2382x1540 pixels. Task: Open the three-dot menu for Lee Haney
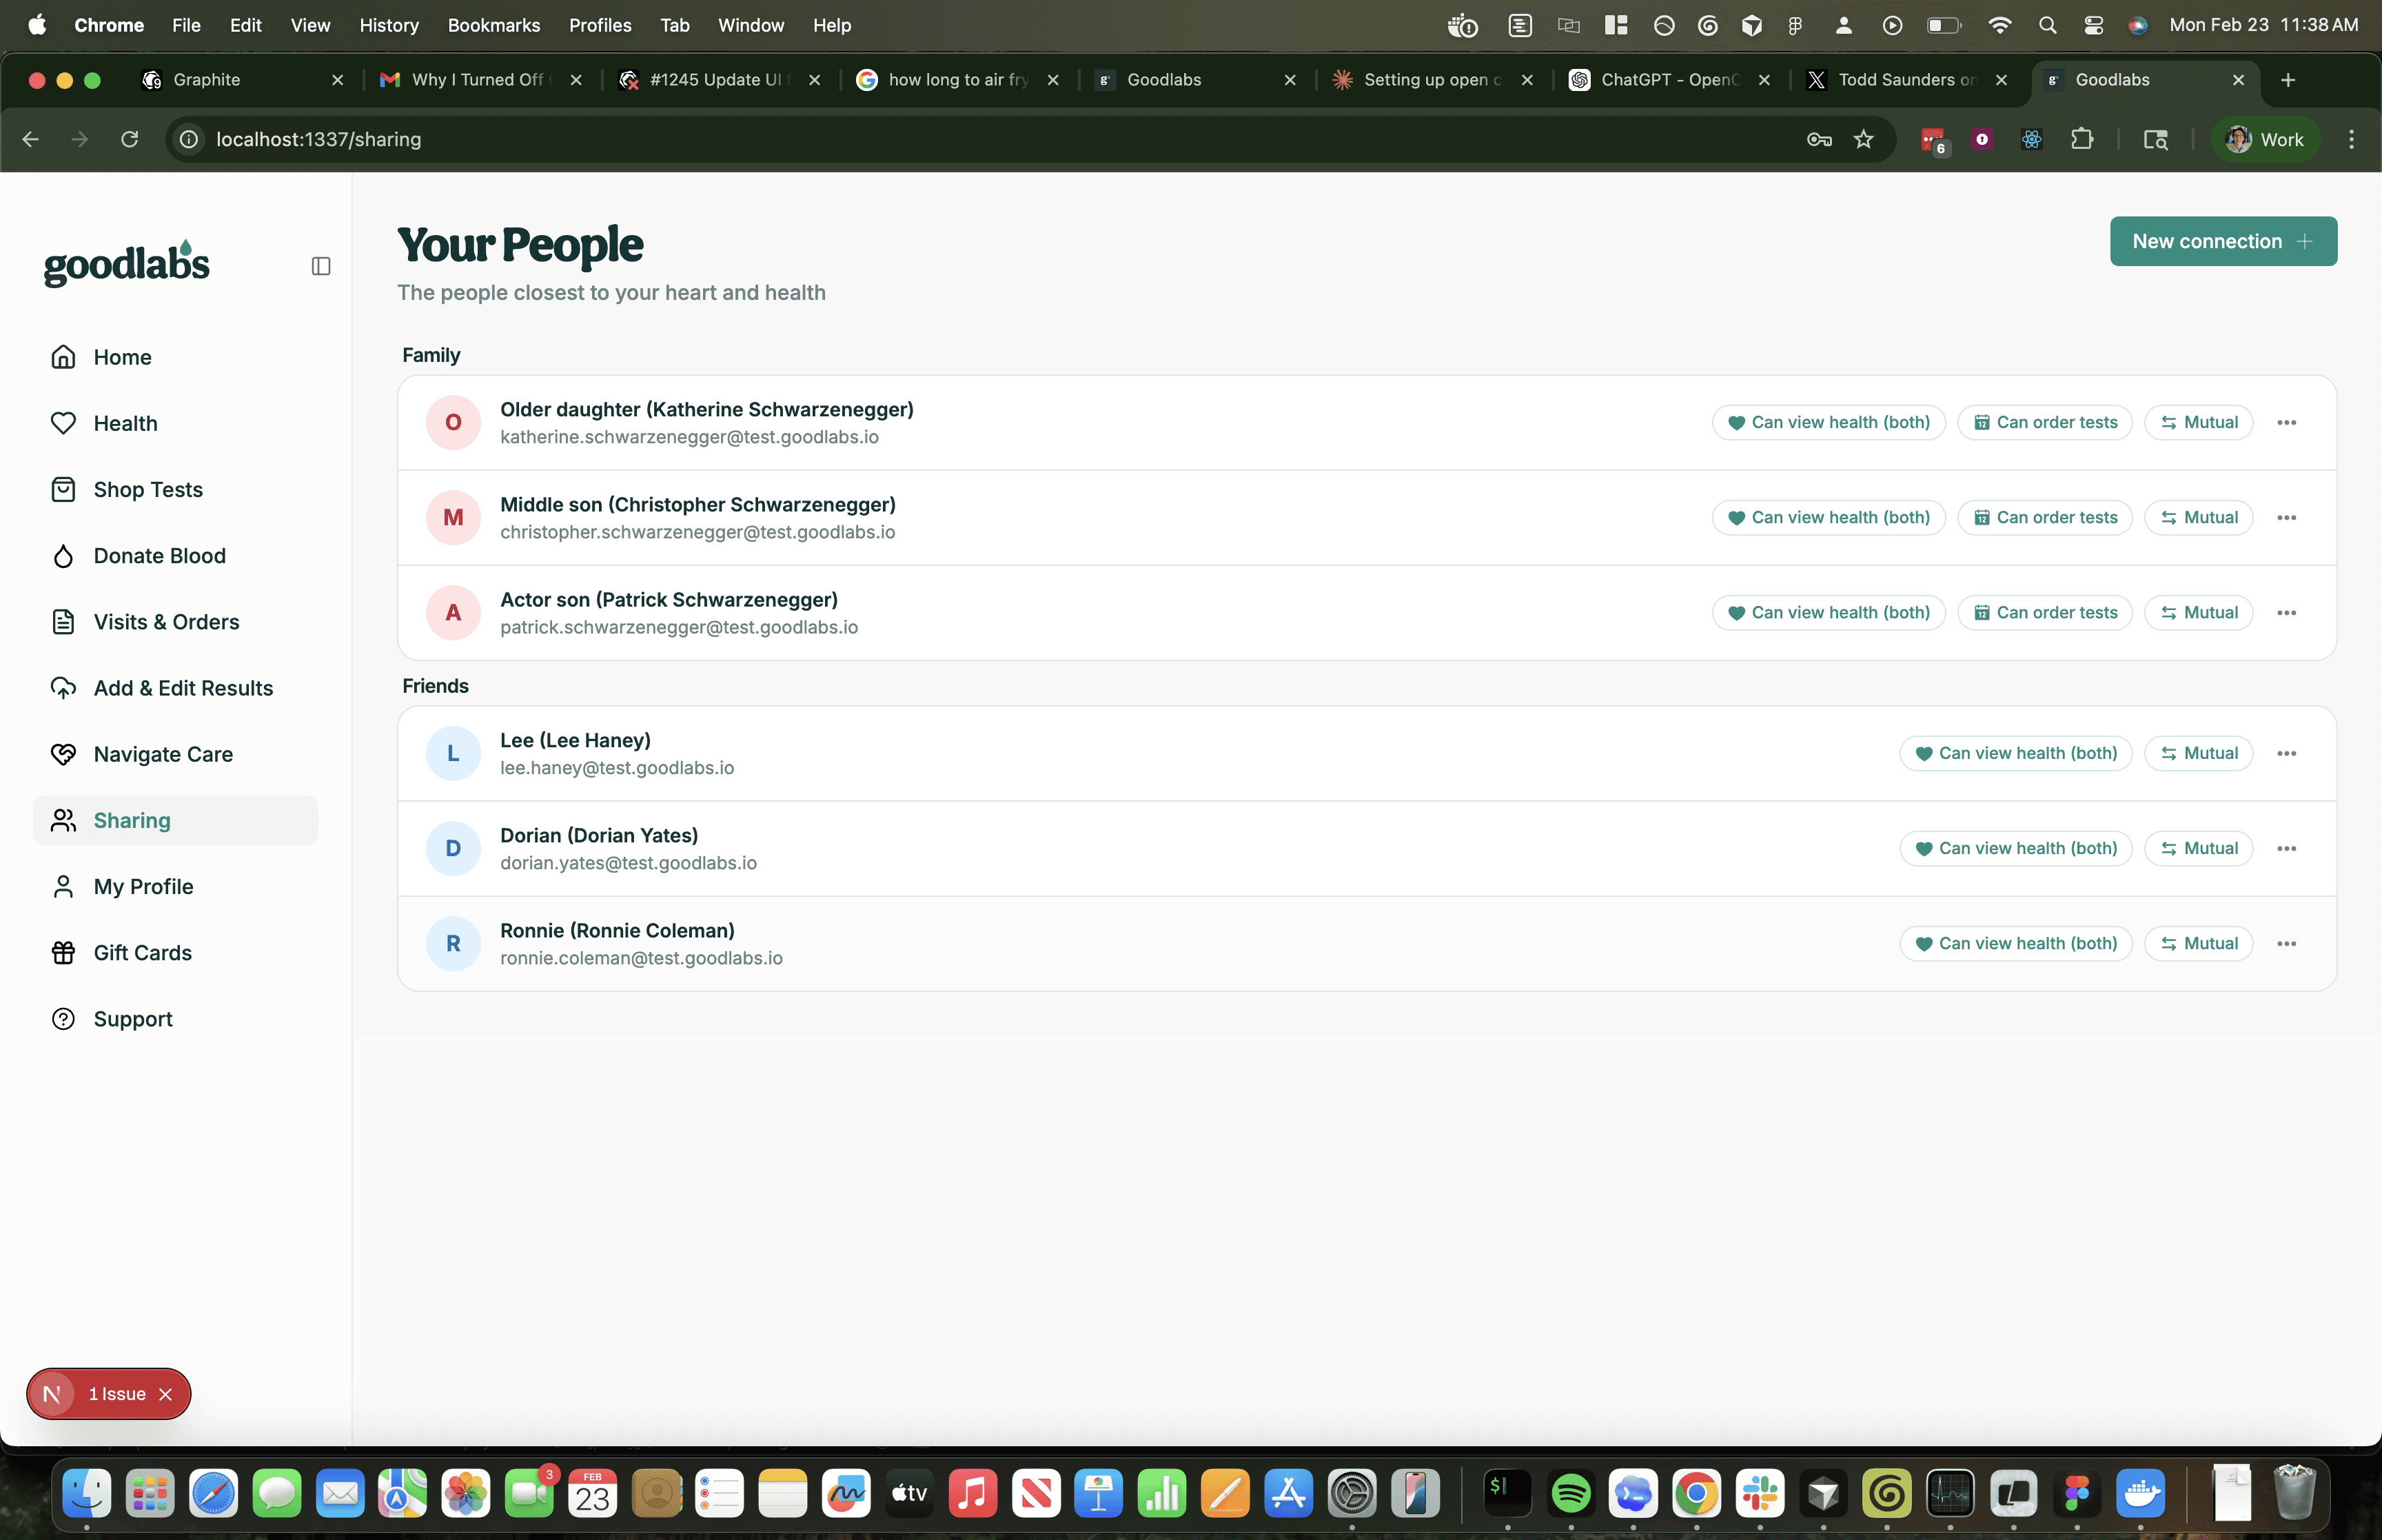coord(2286,754)
